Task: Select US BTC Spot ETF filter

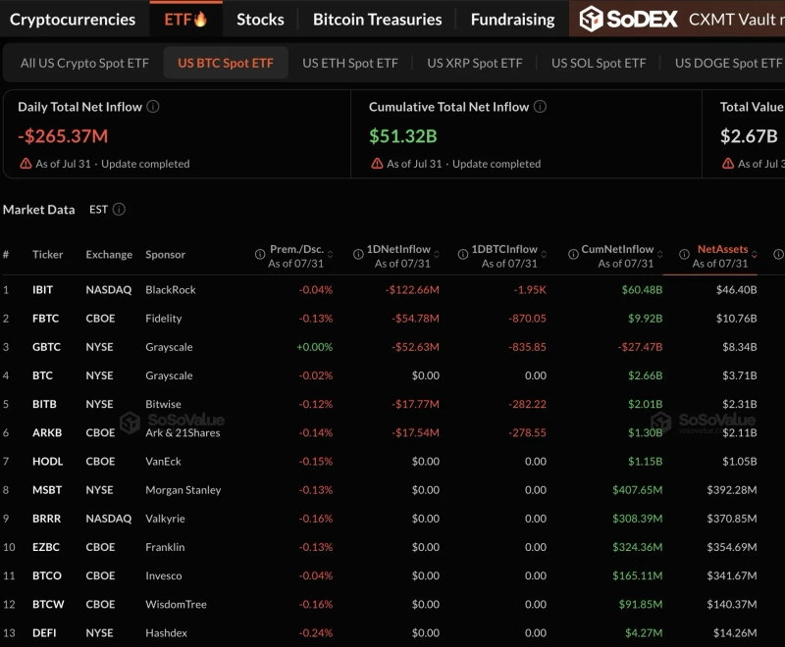Action: (x=226, y=63)
